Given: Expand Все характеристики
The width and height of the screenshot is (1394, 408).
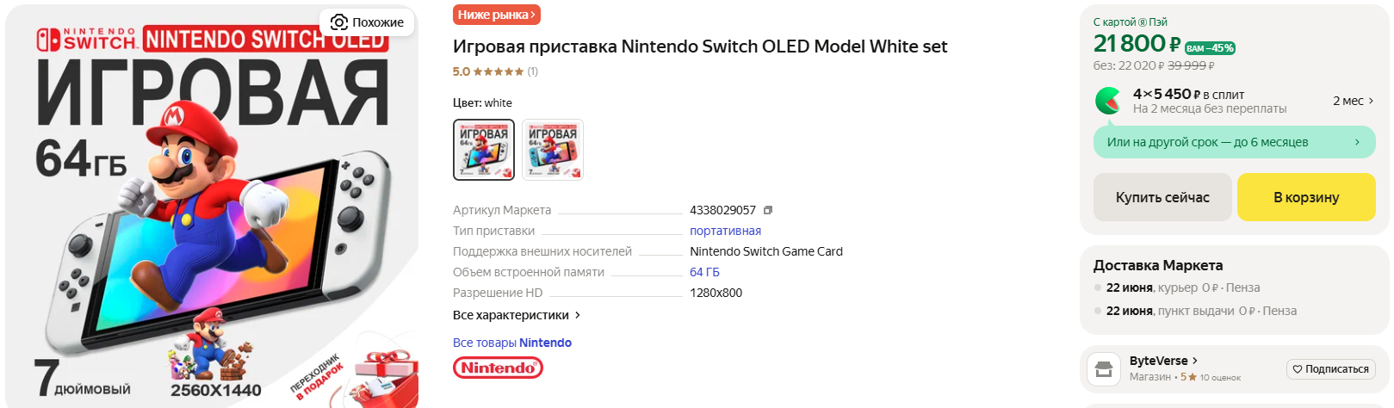Looking at the screenshot, I should 517,315.
